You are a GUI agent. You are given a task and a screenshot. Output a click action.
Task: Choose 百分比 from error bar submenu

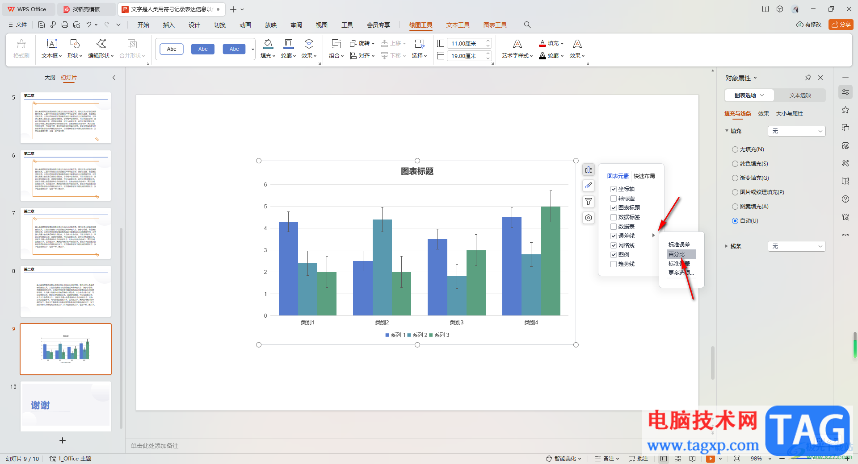tap(681, 254)
